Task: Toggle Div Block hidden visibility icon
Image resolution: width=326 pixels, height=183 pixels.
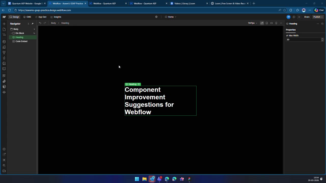Action: pos(34,33)
